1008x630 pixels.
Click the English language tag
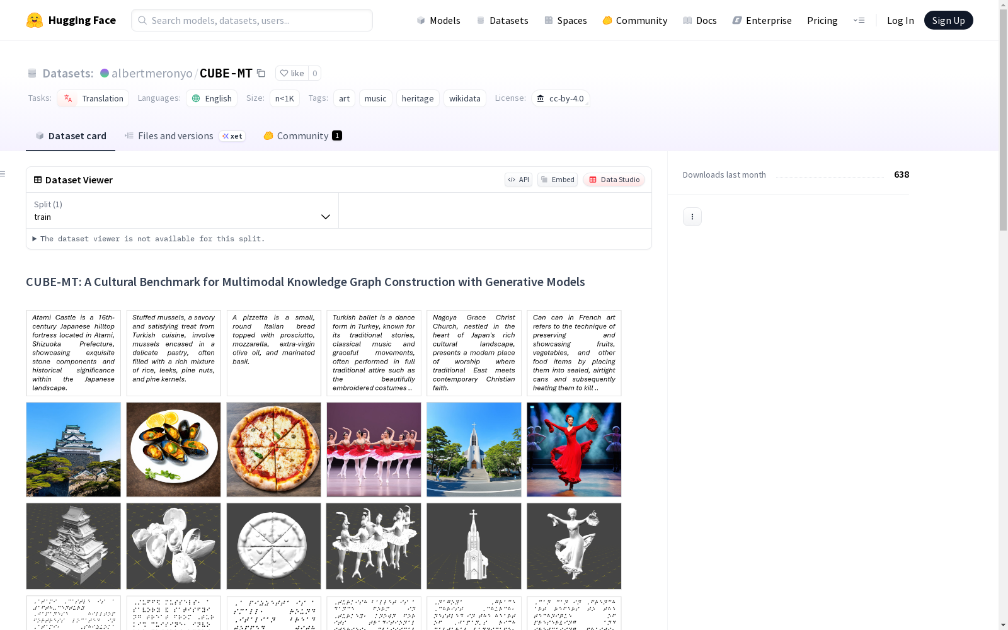(212, 98)
